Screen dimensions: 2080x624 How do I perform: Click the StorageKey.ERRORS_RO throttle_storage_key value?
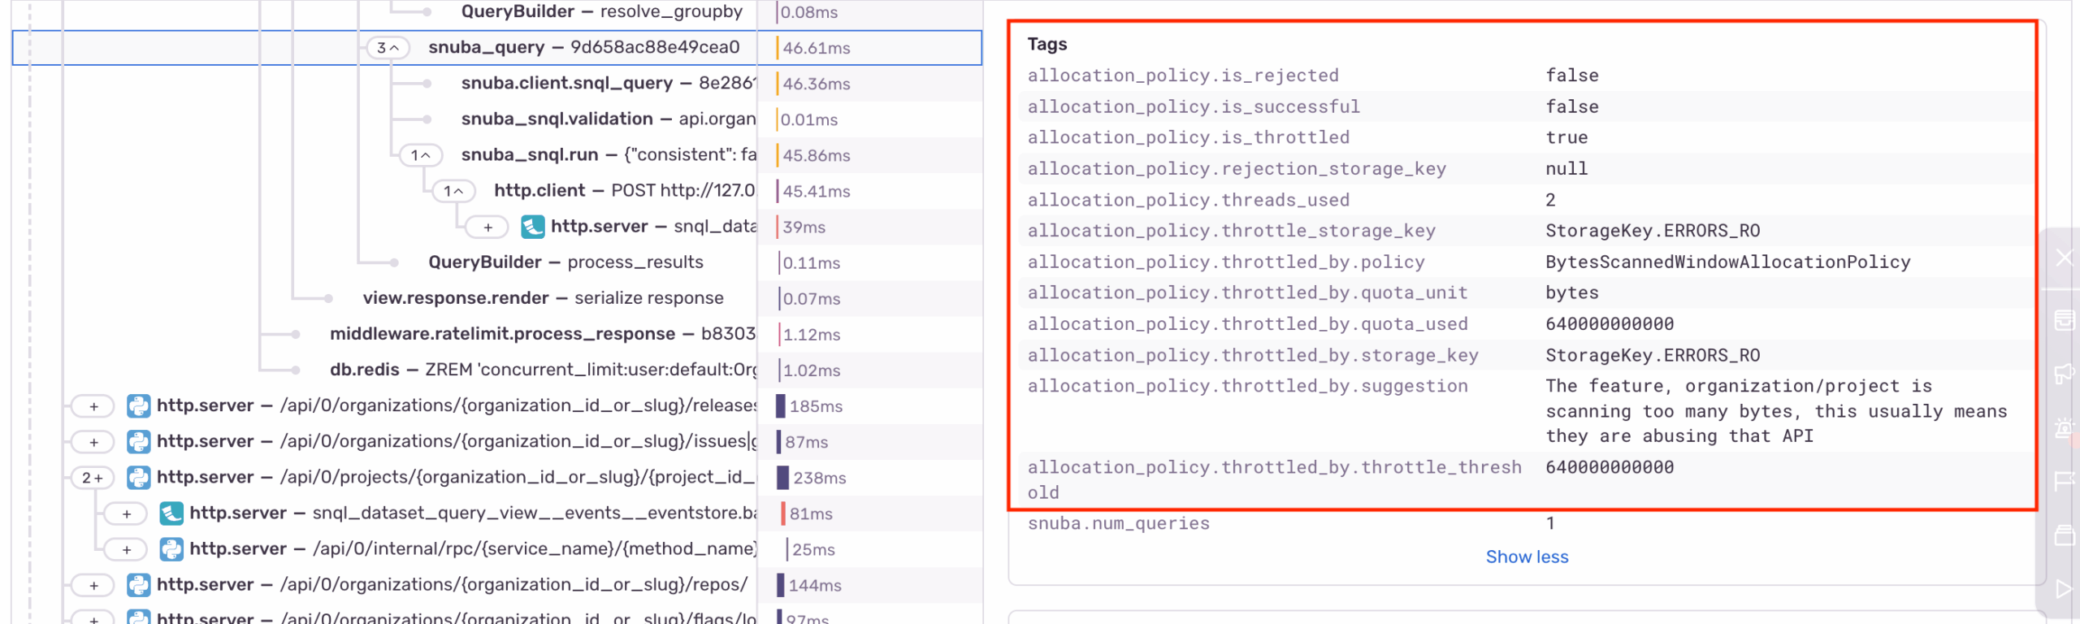tap(1652, 231)
